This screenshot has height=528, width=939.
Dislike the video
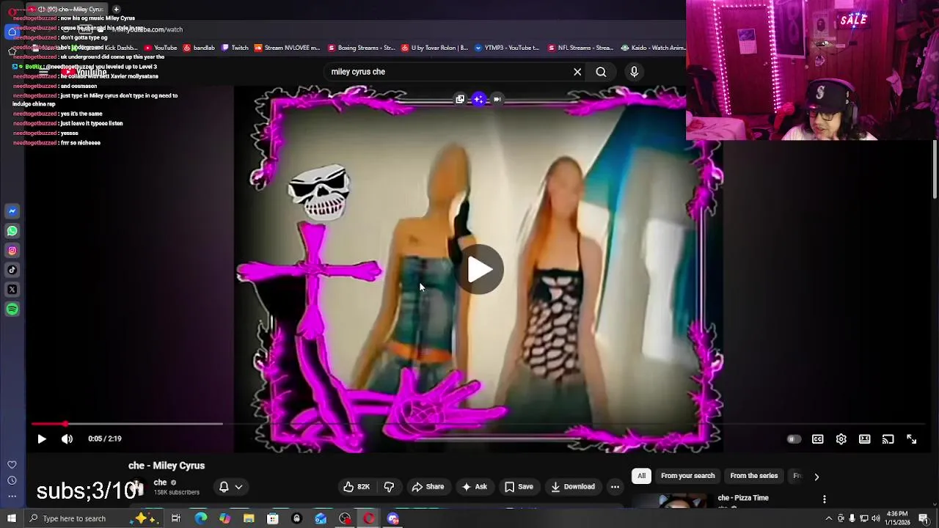click(390, 487)
